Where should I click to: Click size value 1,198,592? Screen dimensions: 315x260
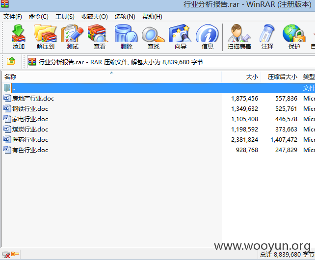[244, 129]
